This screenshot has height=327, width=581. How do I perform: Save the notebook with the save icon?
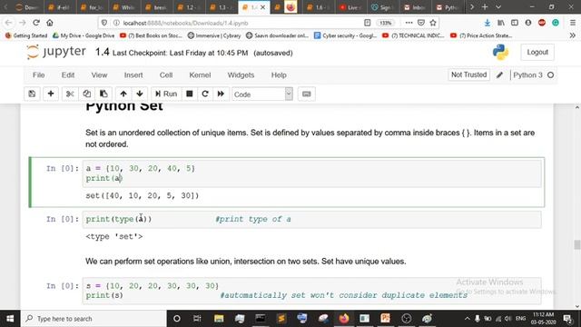[x=32, y=94]
